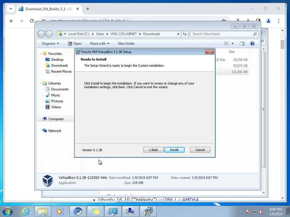Follow the AMD64 link for Ubuntu 16.10

(x=190, y=199)
